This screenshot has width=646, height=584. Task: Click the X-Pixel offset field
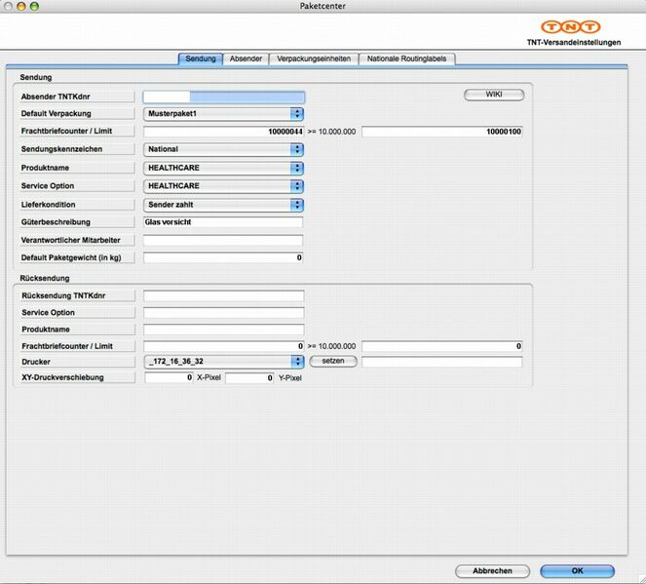(169, 377)
